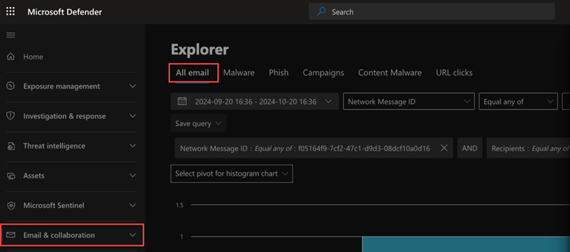Click the Assets devices icon
Image resolution: width=570 pixels, height=252 pixels.
pos(11,176)
